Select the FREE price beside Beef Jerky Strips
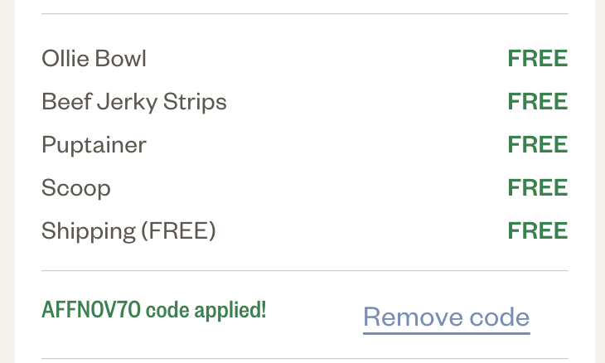Screen dimensions: 605x363 tap(537, 102)
